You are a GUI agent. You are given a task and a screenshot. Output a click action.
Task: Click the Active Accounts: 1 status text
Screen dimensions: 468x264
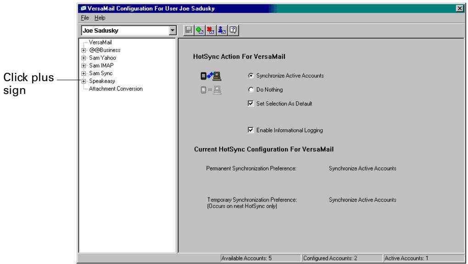click(406, 258)
